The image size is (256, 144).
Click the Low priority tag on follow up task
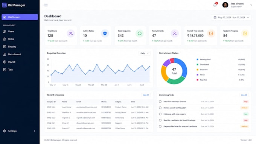tap(246, 114)
